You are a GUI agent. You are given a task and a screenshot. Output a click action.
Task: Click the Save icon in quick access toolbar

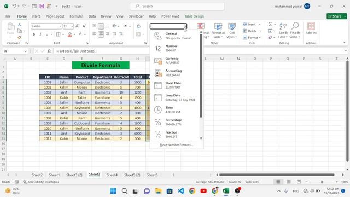click(x=42, y=6)
